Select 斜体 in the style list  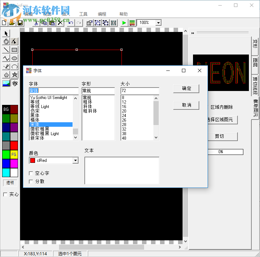[98, 106]
